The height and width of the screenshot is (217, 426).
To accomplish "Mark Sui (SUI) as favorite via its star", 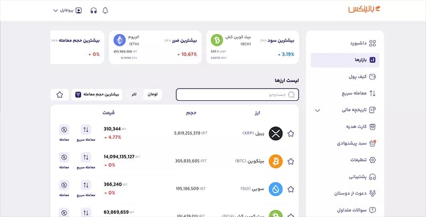I will (291, 189).
